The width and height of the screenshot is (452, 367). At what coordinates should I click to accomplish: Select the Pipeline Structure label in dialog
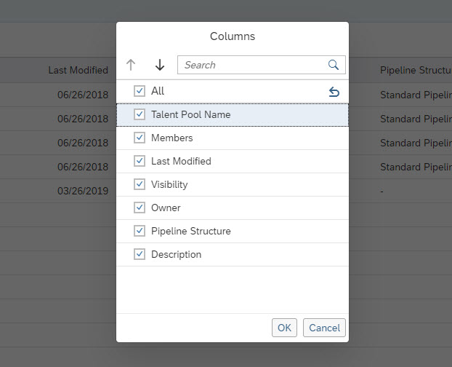(x=191, y=231)
